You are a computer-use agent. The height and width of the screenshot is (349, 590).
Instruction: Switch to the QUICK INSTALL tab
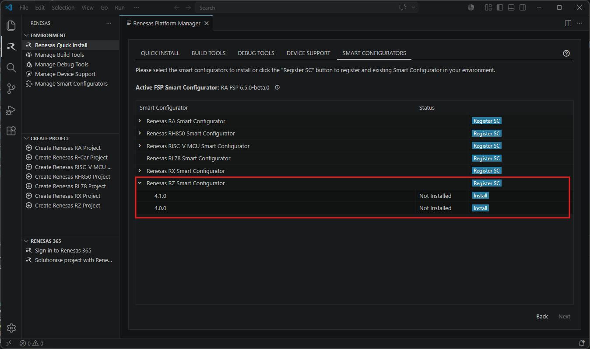click(160, 53)
